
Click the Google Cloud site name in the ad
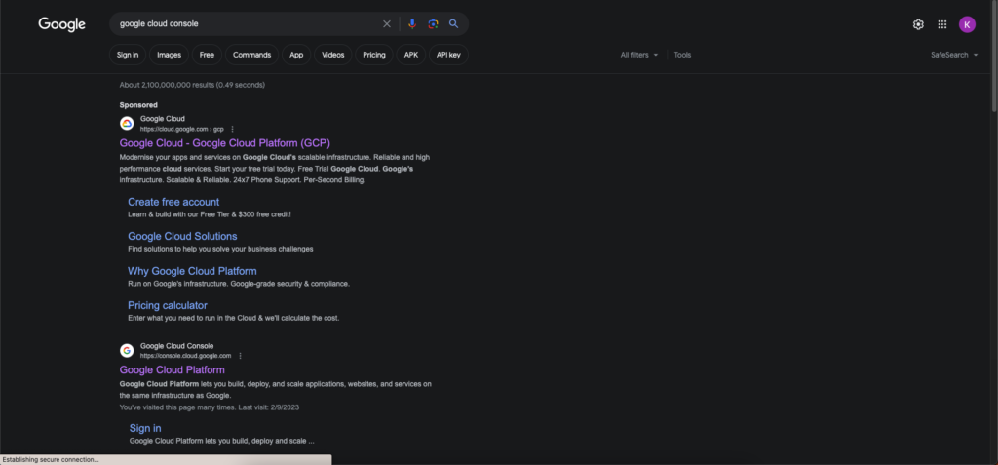pos(163,119)
